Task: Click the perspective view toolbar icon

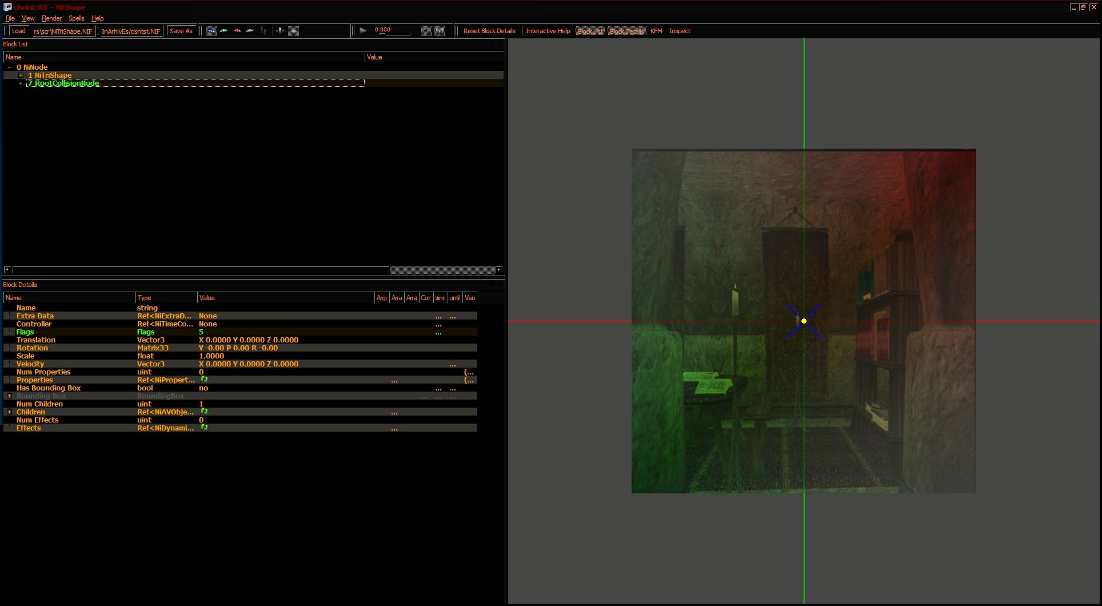Action: click(x=293, y=31)
